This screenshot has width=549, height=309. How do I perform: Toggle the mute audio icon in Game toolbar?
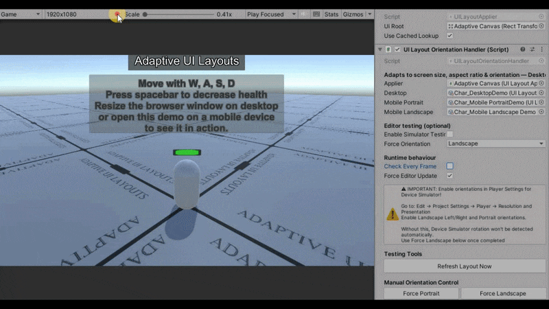coord(303,14)
